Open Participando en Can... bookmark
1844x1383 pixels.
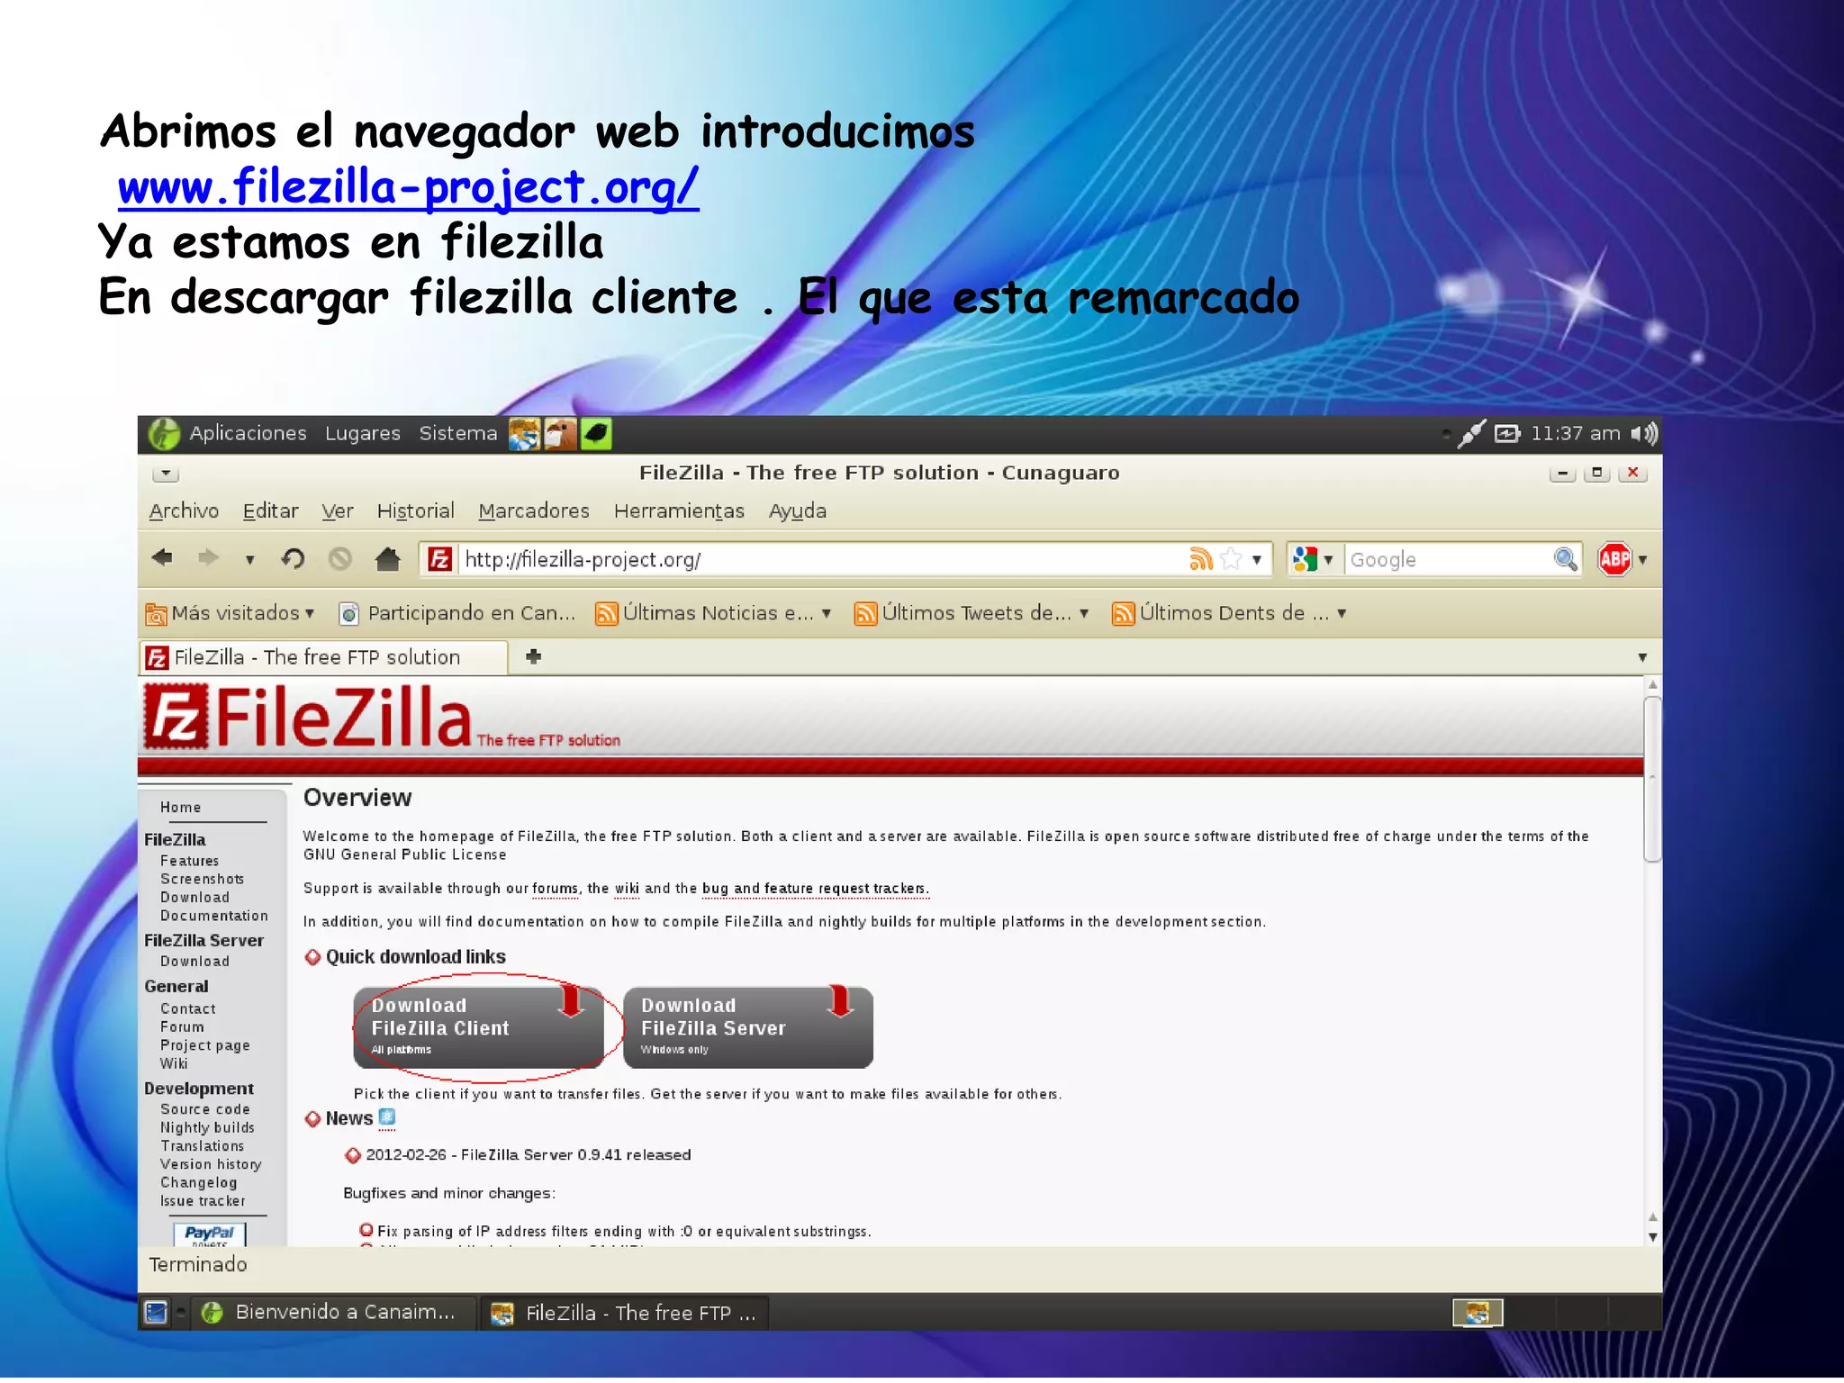[x=456, y=613]
